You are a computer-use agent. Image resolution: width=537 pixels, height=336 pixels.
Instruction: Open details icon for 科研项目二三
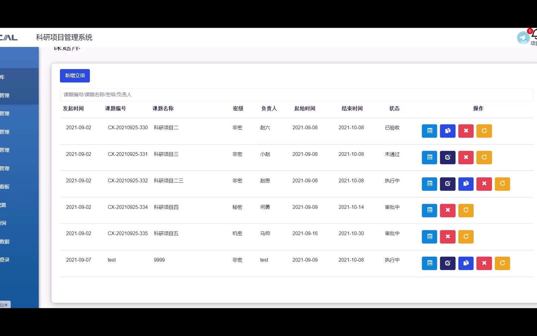[x=429, y=184]
